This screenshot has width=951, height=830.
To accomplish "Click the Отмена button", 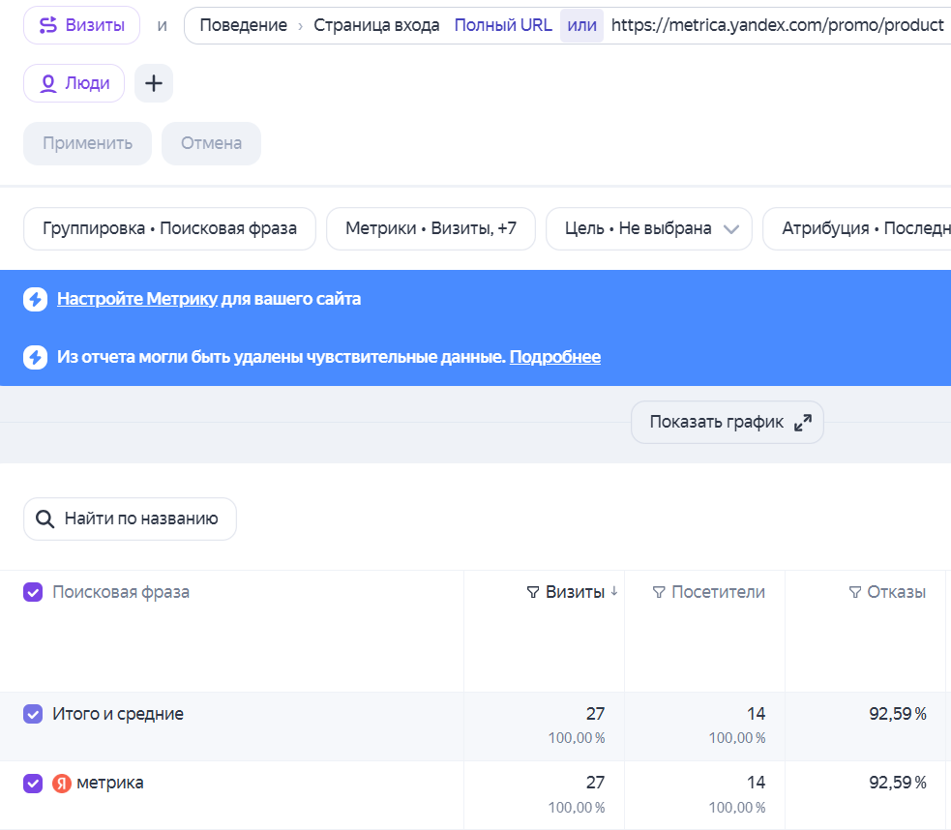I will coord(211,144).
